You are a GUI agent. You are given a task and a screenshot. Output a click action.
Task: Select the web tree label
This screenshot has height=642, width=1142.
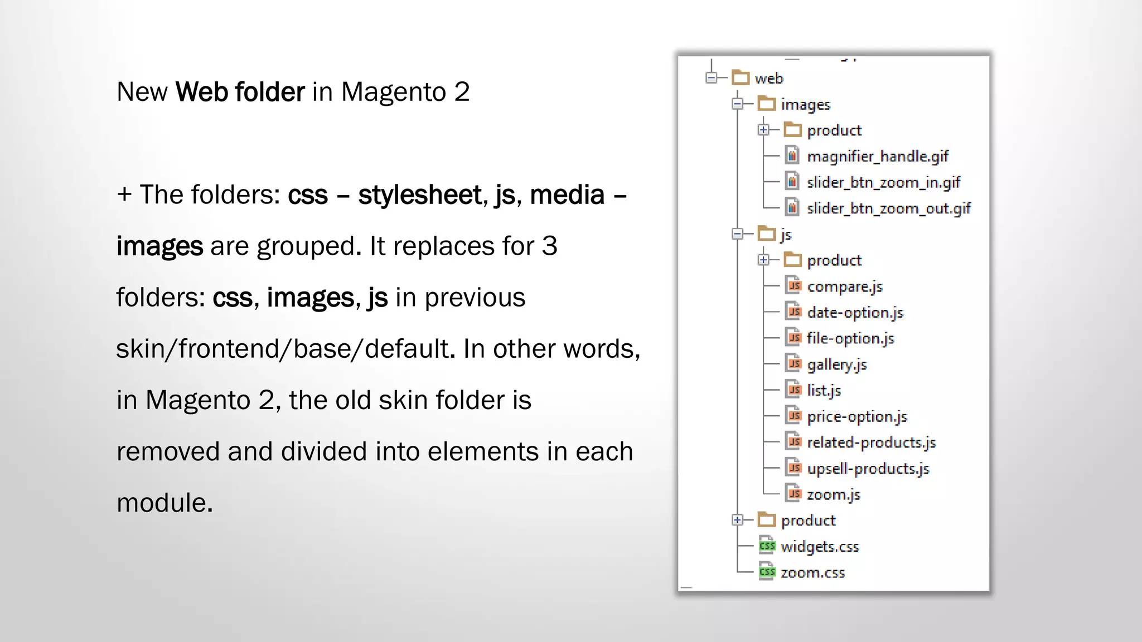point(769,79)
